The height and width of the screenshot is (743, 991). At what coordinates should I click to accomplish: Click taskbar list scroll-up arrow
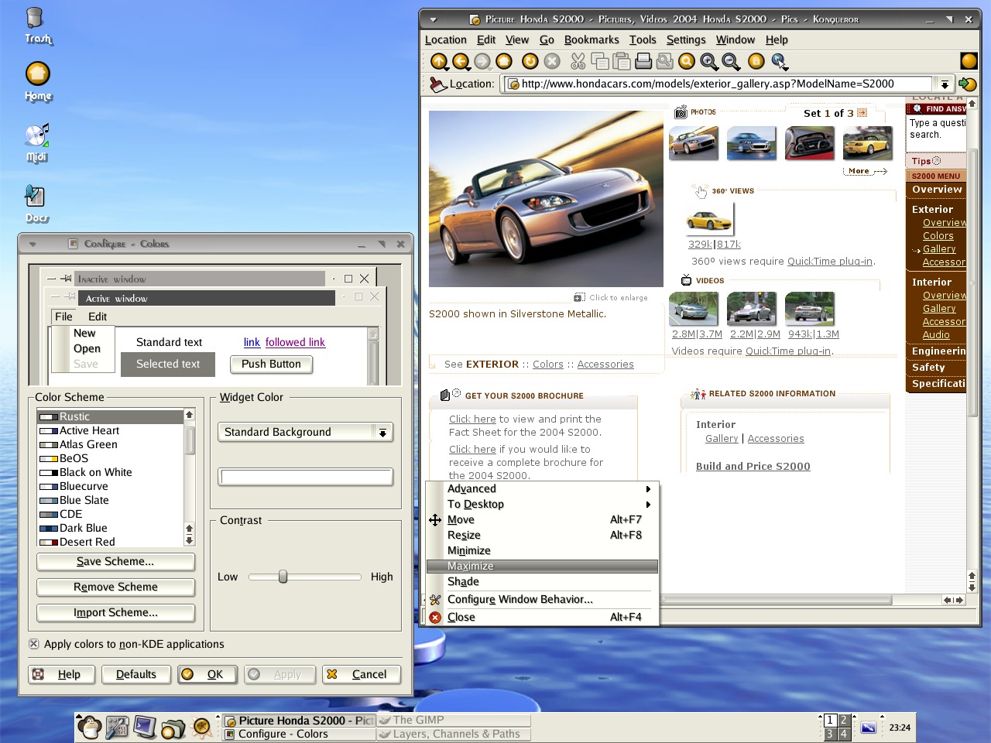coord(218,717)
